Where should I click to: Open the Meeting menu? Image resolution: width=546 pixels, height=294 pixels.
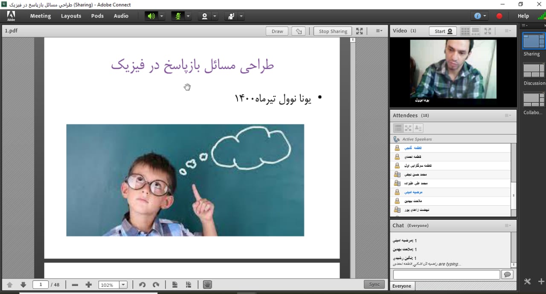tap(41, 16)
